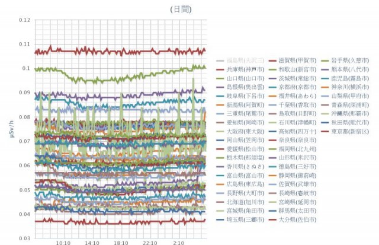Select legend entry 宮城県(角田市)
The height and width of the screenshot is (245, 379).
tap(240, 211)
